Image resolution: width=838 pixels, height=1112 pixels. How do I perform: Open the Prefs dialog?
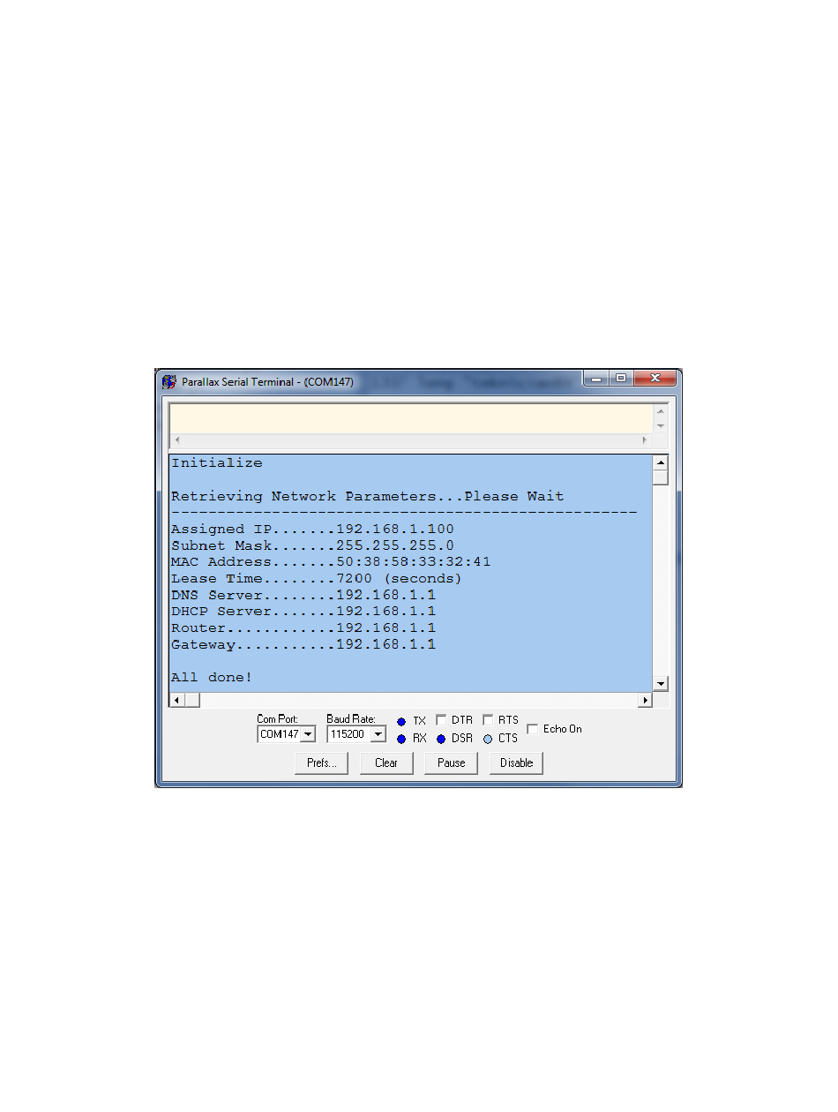(321, 763)
